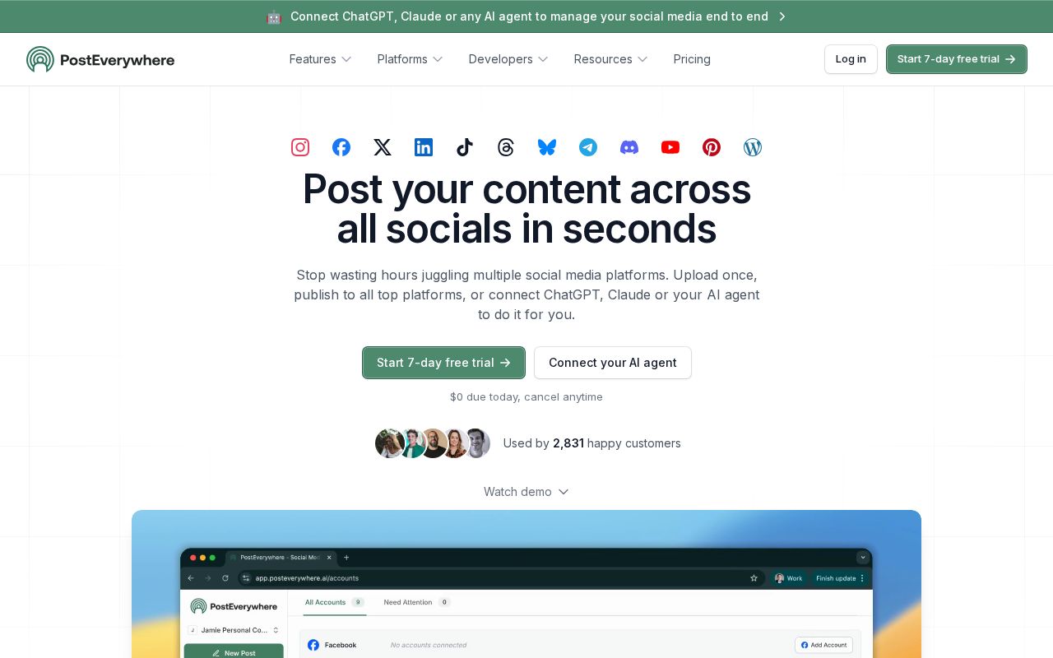Choose the Discord icon
The width and height of the screenshot is (1053, 658).
point(629,147)
